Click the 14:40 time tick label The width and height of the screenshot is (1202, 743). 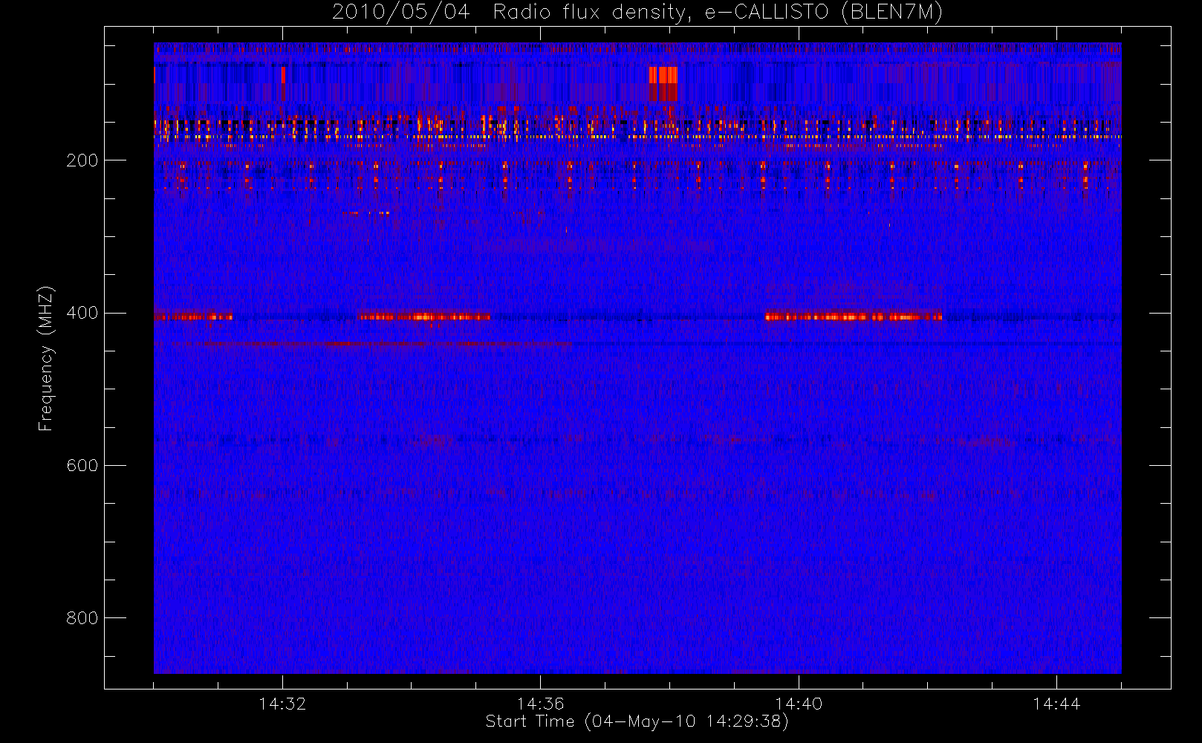[x=799, y=704]
